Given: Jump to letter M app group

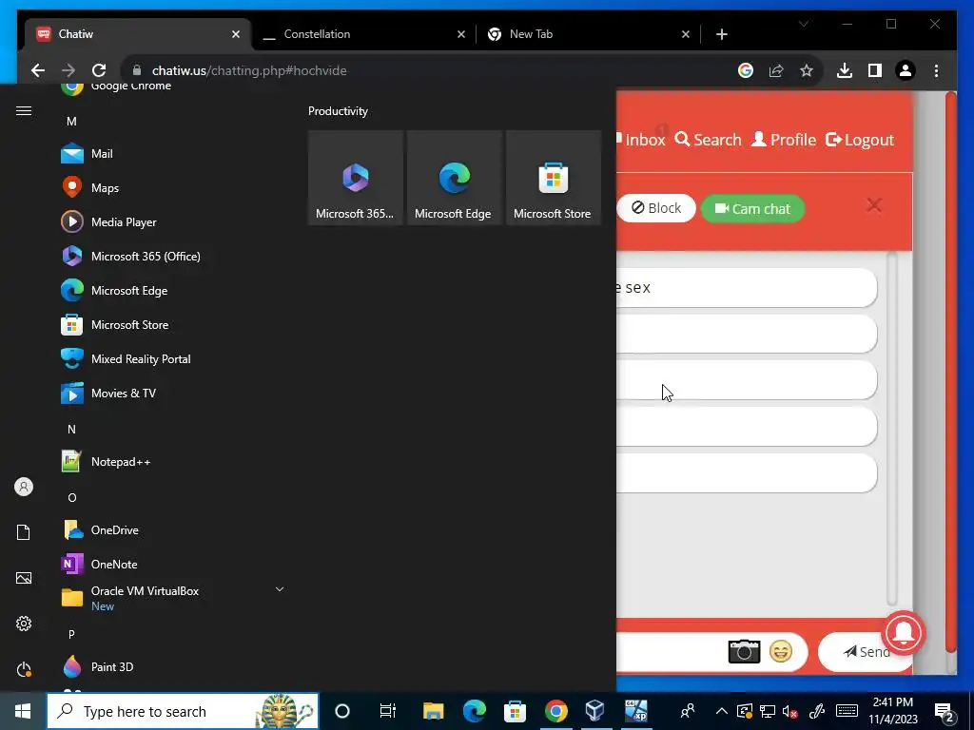Looking at the screenshot, I should [x=71, y=121].
